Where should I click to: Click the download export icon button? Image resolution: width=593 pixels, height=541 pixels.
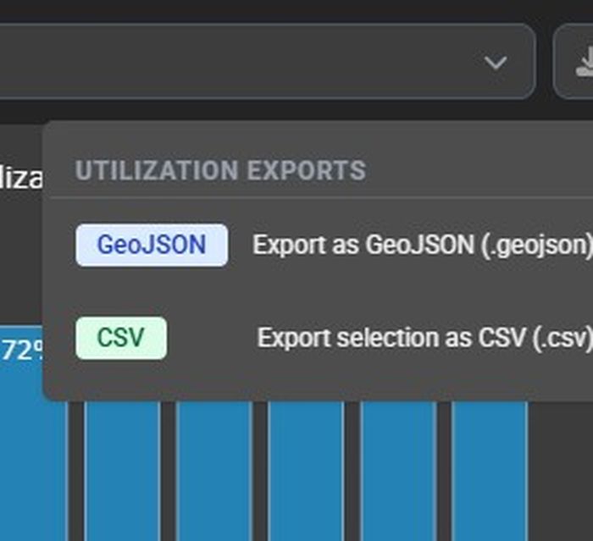point(580,62)
